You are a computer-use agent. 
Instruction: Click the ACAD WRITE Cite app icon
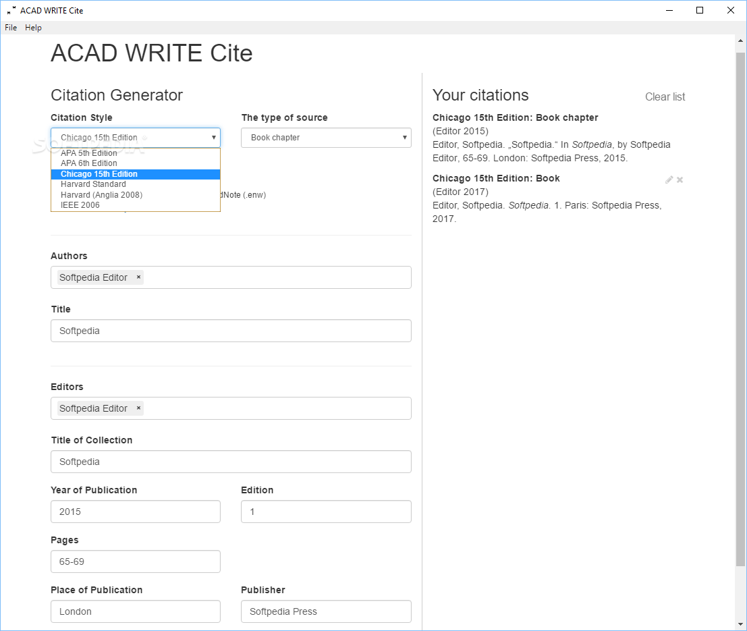(11, 10)
